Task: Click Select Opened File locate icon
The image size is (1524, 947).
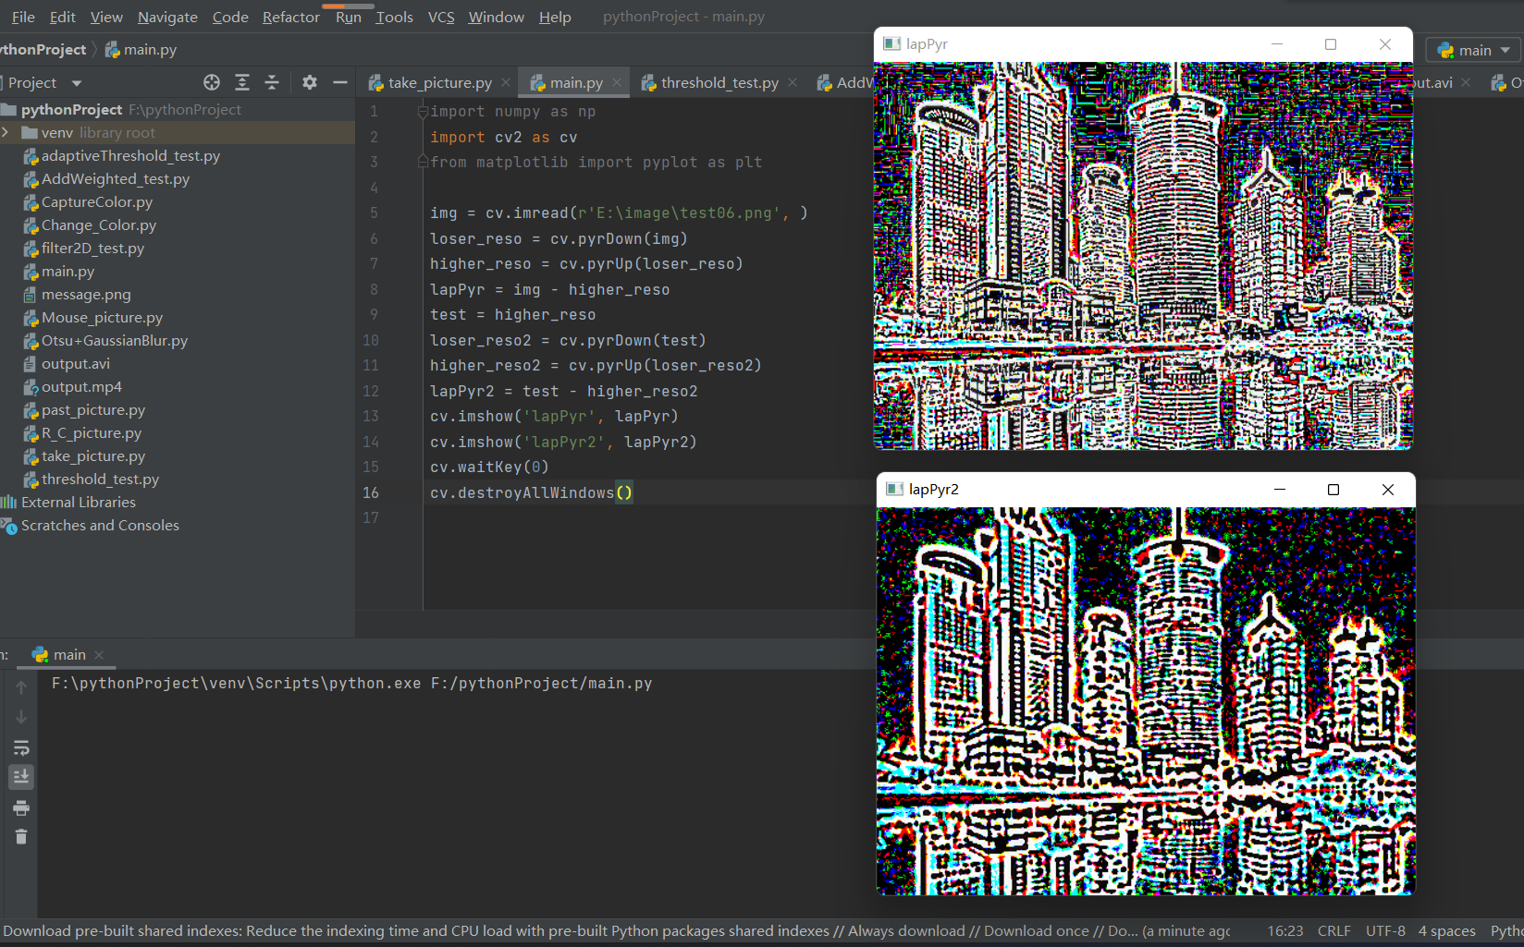Action: click(212, 82)
